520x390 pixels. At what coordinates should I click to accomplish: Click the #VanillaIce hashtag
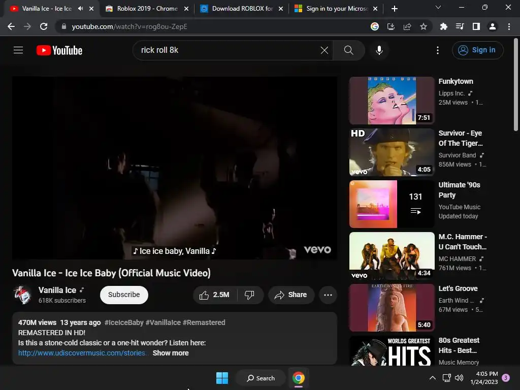click(x=163, y=322)
